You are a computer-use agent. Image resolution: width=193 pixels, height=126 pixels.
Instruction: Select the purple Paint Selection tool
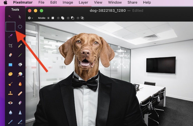(x=10, y=36)
